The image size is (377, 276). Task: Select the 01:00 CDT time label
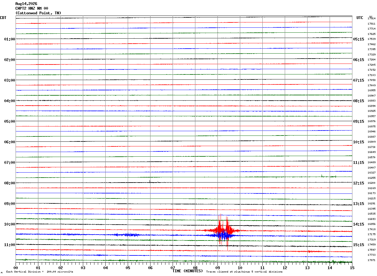[x=9, y=39]
